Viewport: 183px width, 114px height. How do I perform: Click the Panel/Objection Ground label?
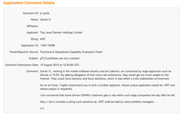tap(24, 52)
